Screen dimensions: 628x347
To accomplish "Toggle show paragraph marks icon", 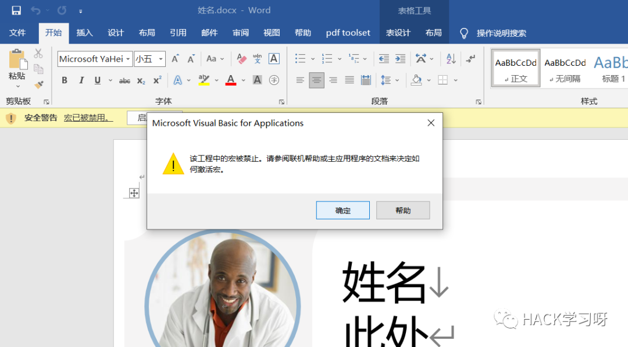I will click(470, 59).
